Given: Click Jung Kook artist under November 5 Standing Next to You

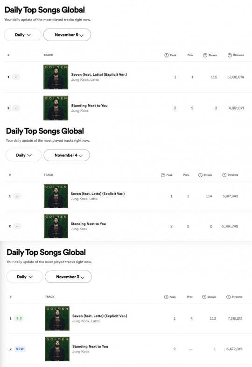Looking at the screenshot, I should 80,111.
